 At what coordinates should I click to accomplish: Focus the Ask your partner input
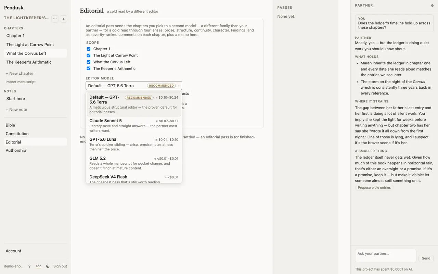pyautogui.click(x=386, y=256)
